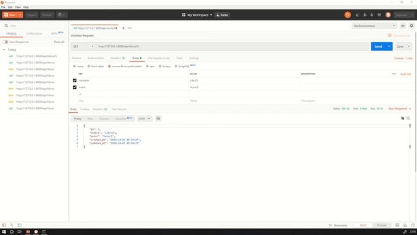
Task: Select x-www-form-urlencoded radio option
Action: [109, 66]
